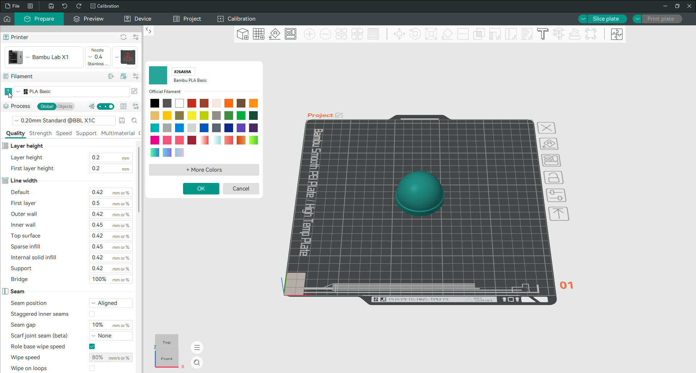This screenshot has width=696, height=373.
Task: Open the Bambu Lab X1 printer dropdown
Action: tap(44, 57)
